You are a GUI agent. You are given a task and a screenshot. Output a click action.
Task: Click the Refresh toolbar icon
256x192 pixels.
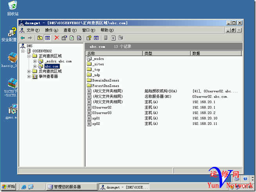click(72, 38)
